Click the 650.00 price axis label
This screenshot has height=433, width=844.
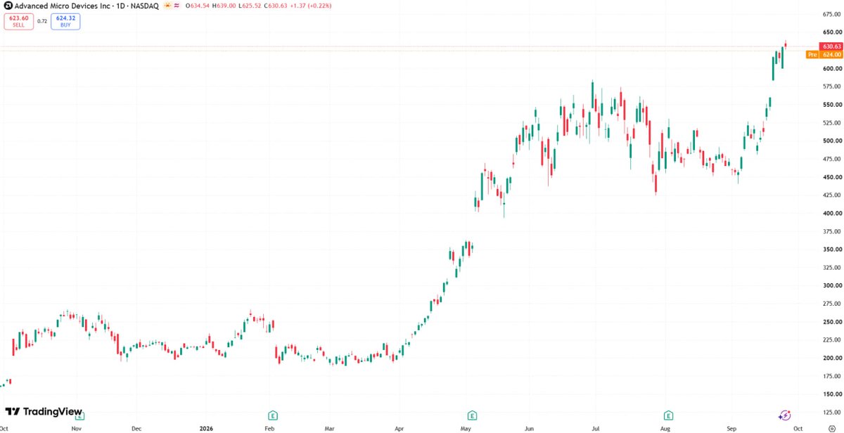tap(832, 32)
